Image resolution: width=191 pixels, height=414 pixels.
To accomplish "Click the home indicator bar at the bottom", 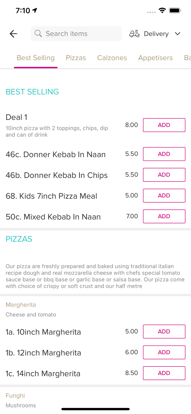I will [95, 409].
